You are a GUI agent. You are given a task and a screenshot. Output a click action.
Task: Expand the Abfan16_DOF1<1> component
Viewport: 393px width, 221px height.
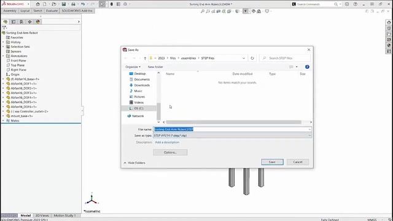point(3,83)
